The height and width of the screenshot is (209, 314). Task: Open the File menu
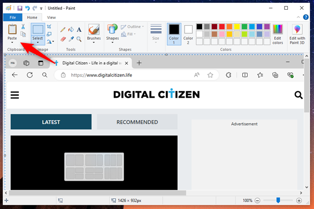point(13,17)
